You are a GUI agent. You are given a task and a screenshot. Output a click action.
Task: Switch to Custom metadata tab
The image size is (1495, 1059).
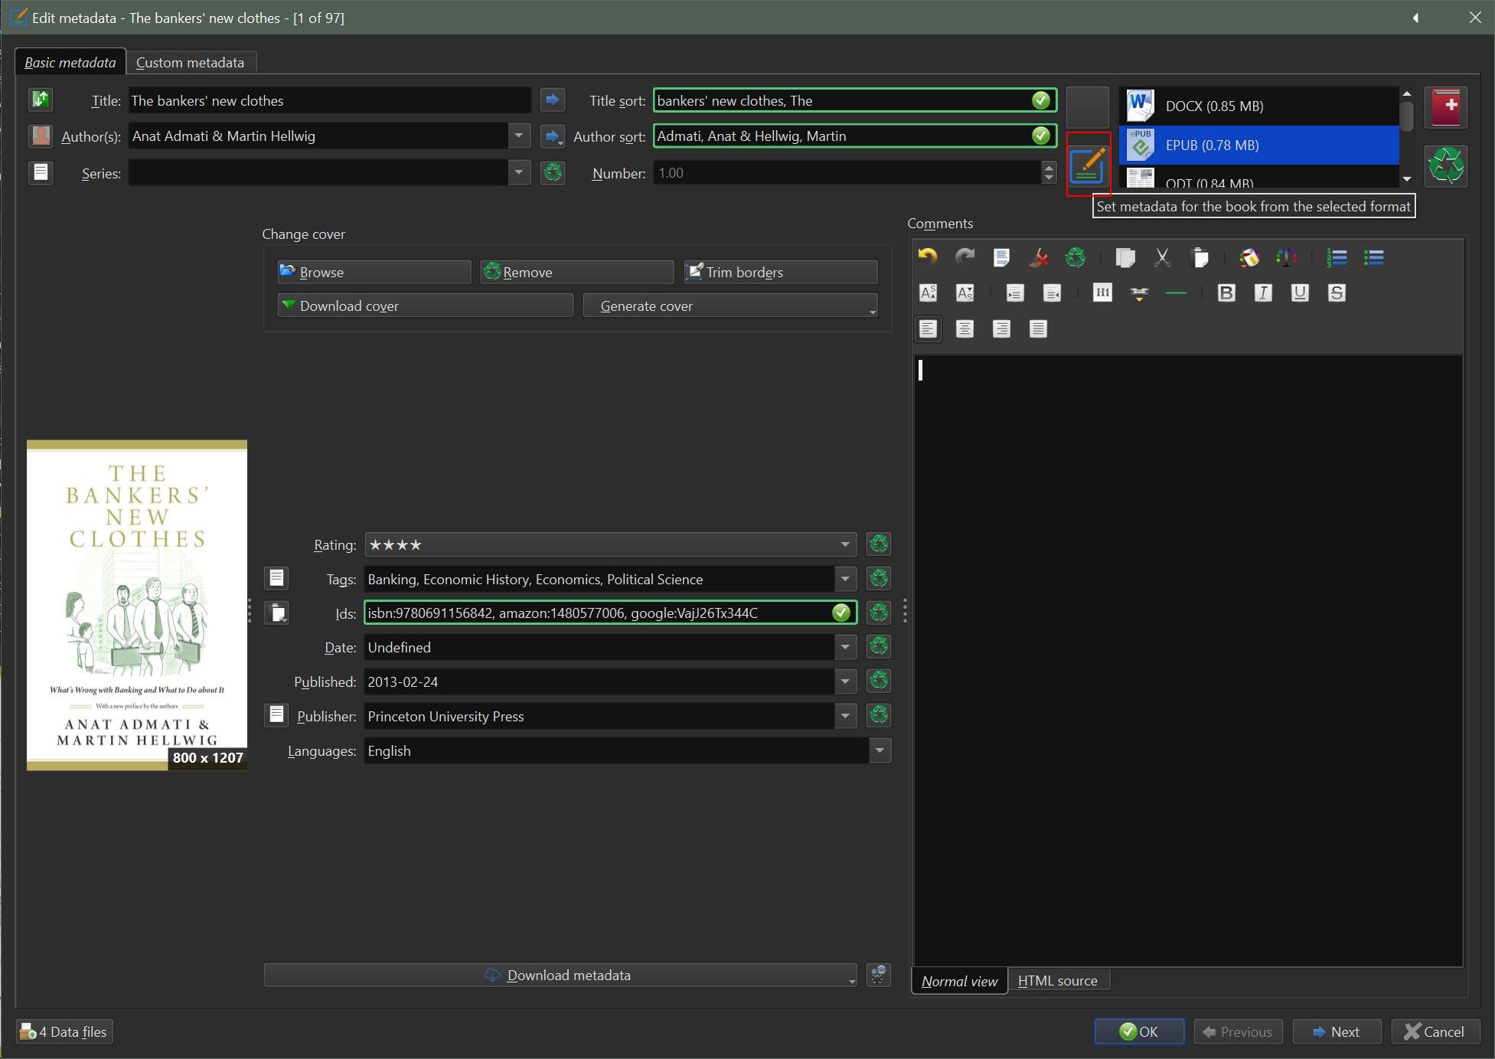click(x=190, y=62)
